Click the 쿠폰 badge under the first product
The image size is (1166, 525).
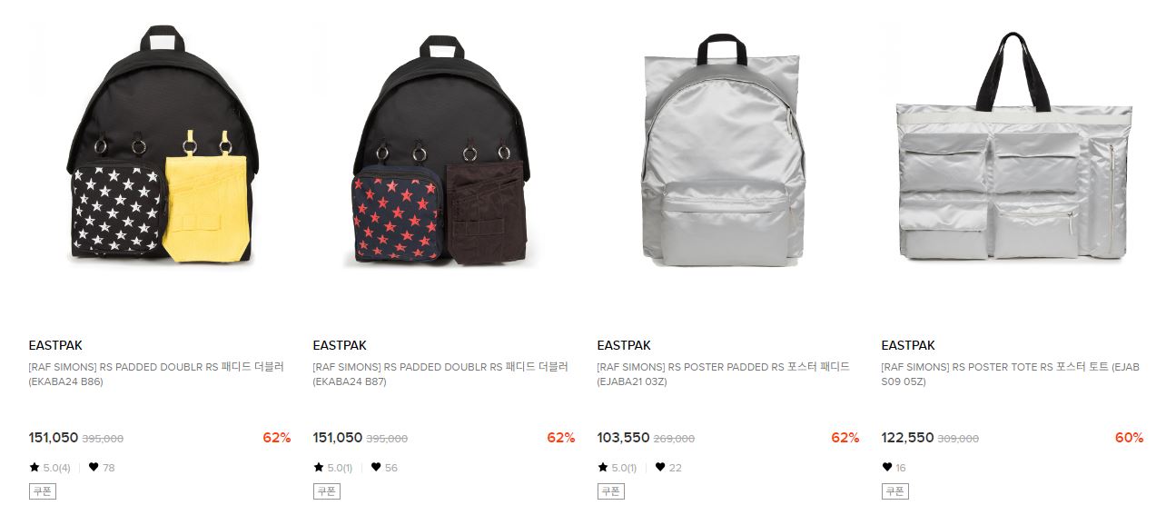click(43, 491)
